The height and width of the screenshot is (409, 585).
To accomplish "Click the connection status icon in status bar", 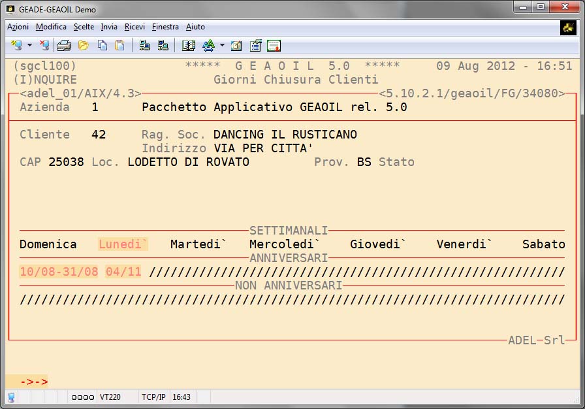I will click(11, 397).
